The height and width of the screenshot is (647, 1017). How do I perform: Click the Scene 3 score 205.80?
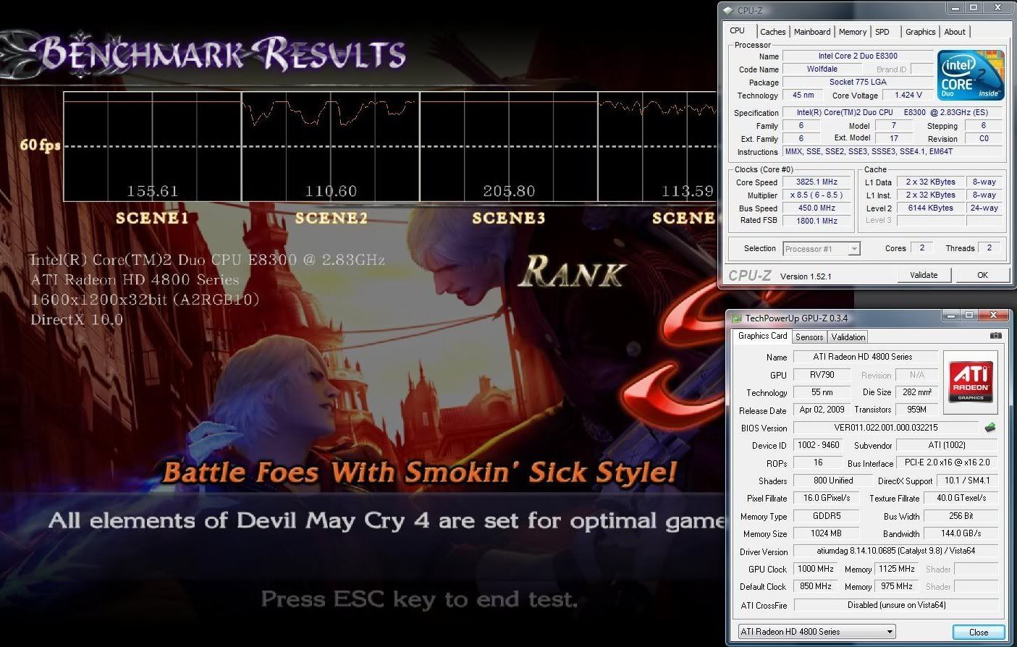[x=509, y=191]
